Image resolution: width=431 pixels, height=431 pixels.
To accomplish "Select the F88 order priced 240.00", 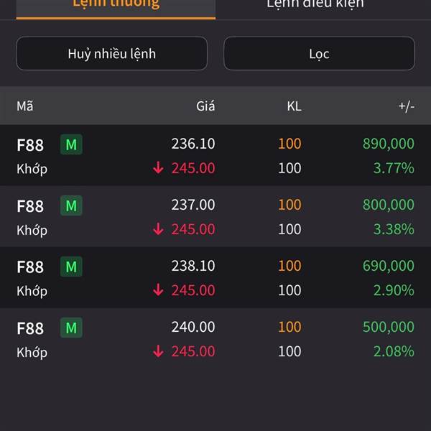I will (x=215, y=339).
